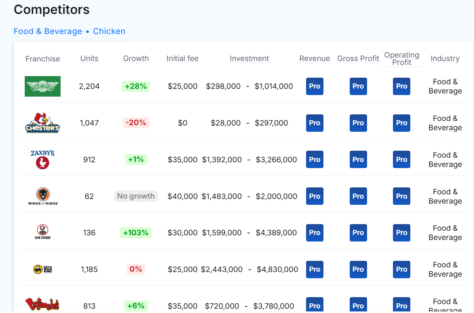Select the Growth column header
474x313 pixels.
pyautogui.click(x=136, y=59)
